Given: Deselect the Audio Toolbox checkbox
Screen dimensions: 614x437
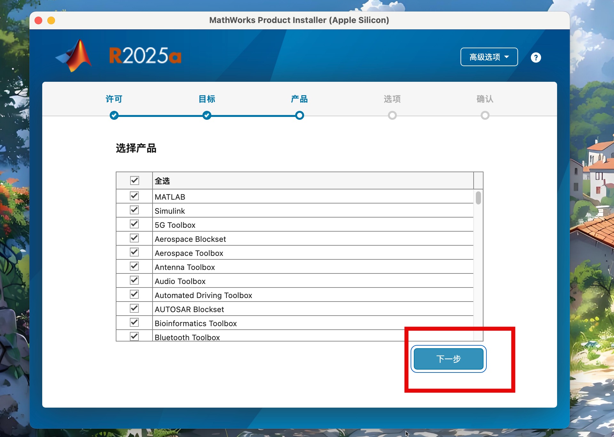Looking at the screenshot, I should point(135,280).
